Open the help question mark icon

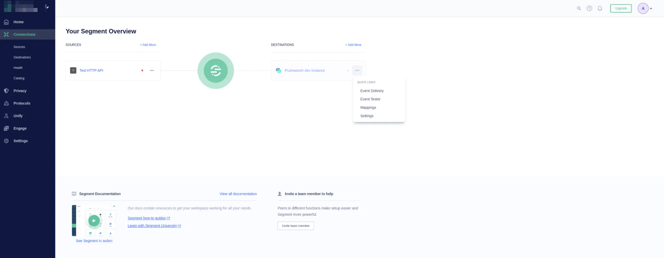(x=589, y=8)
